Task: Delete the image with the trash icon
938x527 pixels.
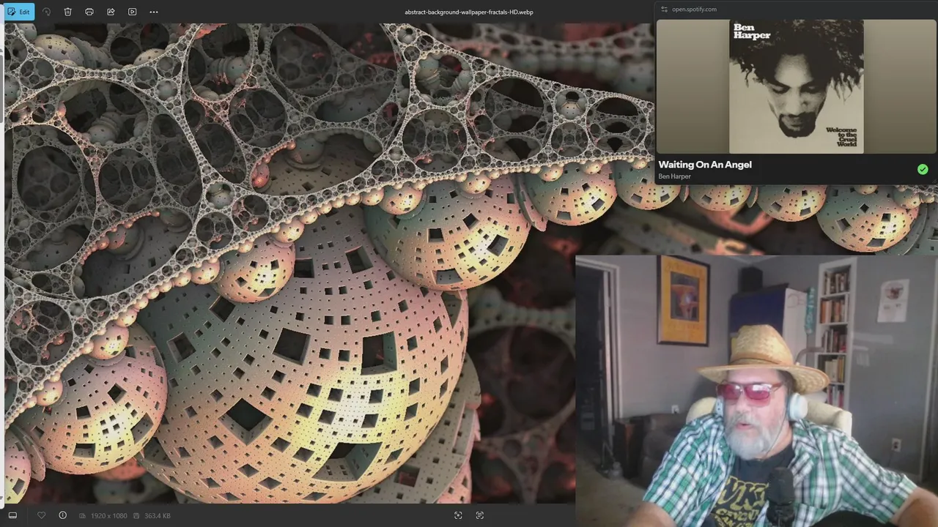Action: coord(67,12)
